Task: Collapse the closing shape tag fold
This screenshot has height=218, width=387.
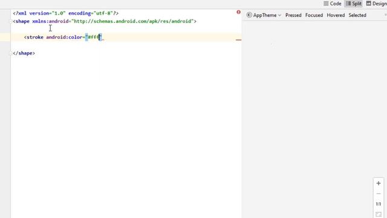Action: (11, 53)
